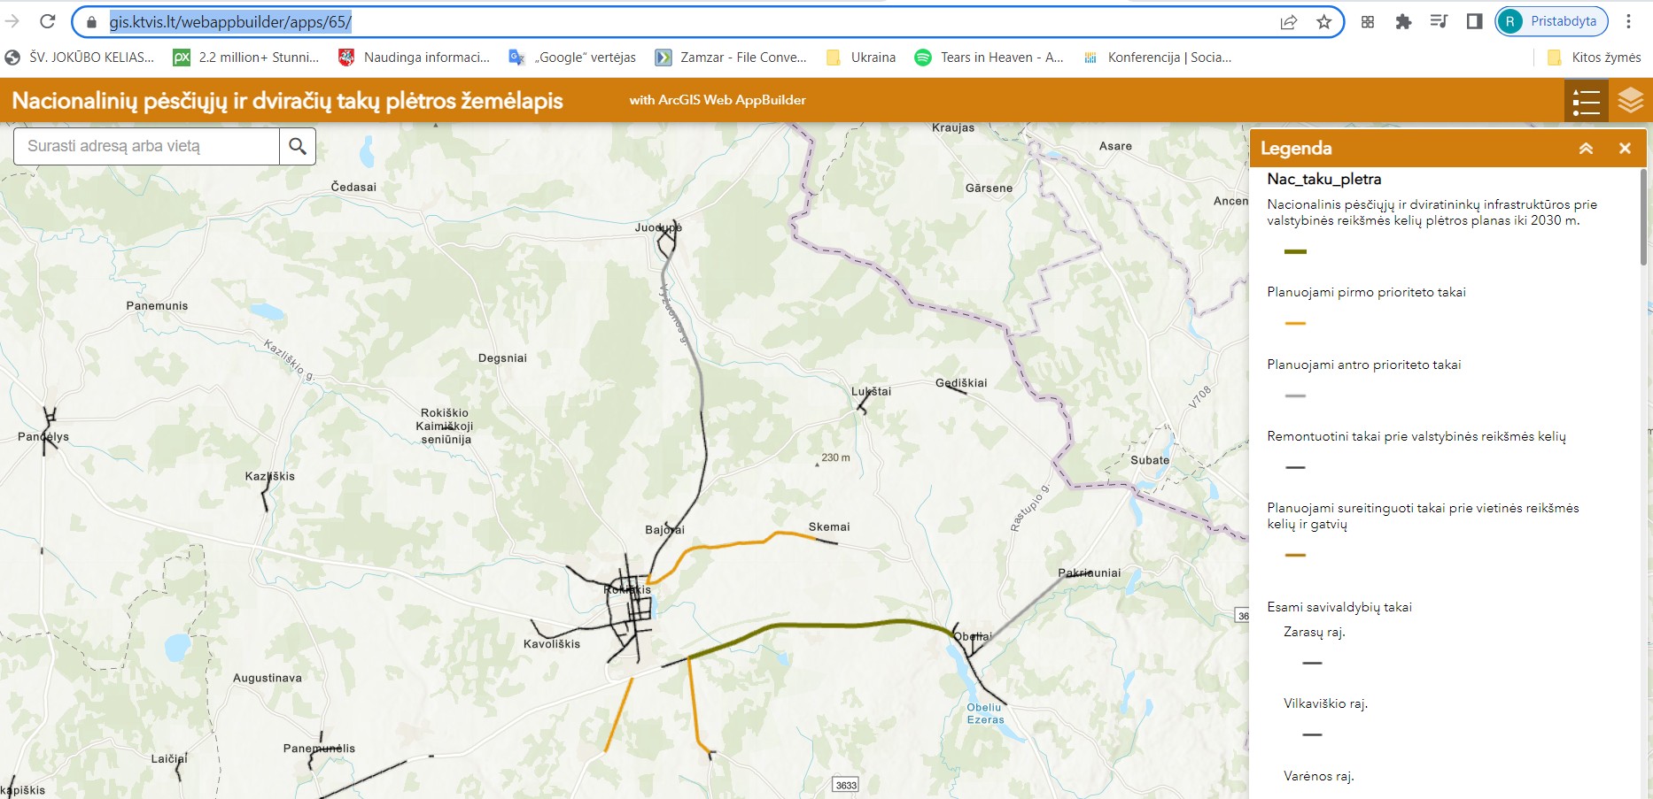1653x799 pixels.
Task: Open the Ukraina bookmark folder
Action: click(x=860, y=58)
